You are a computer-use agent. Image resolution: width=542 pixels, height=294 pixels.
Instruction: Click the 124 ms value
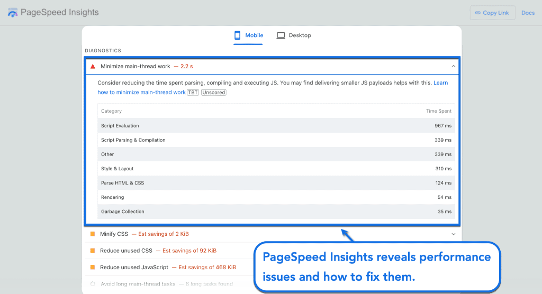click(444, 183)
